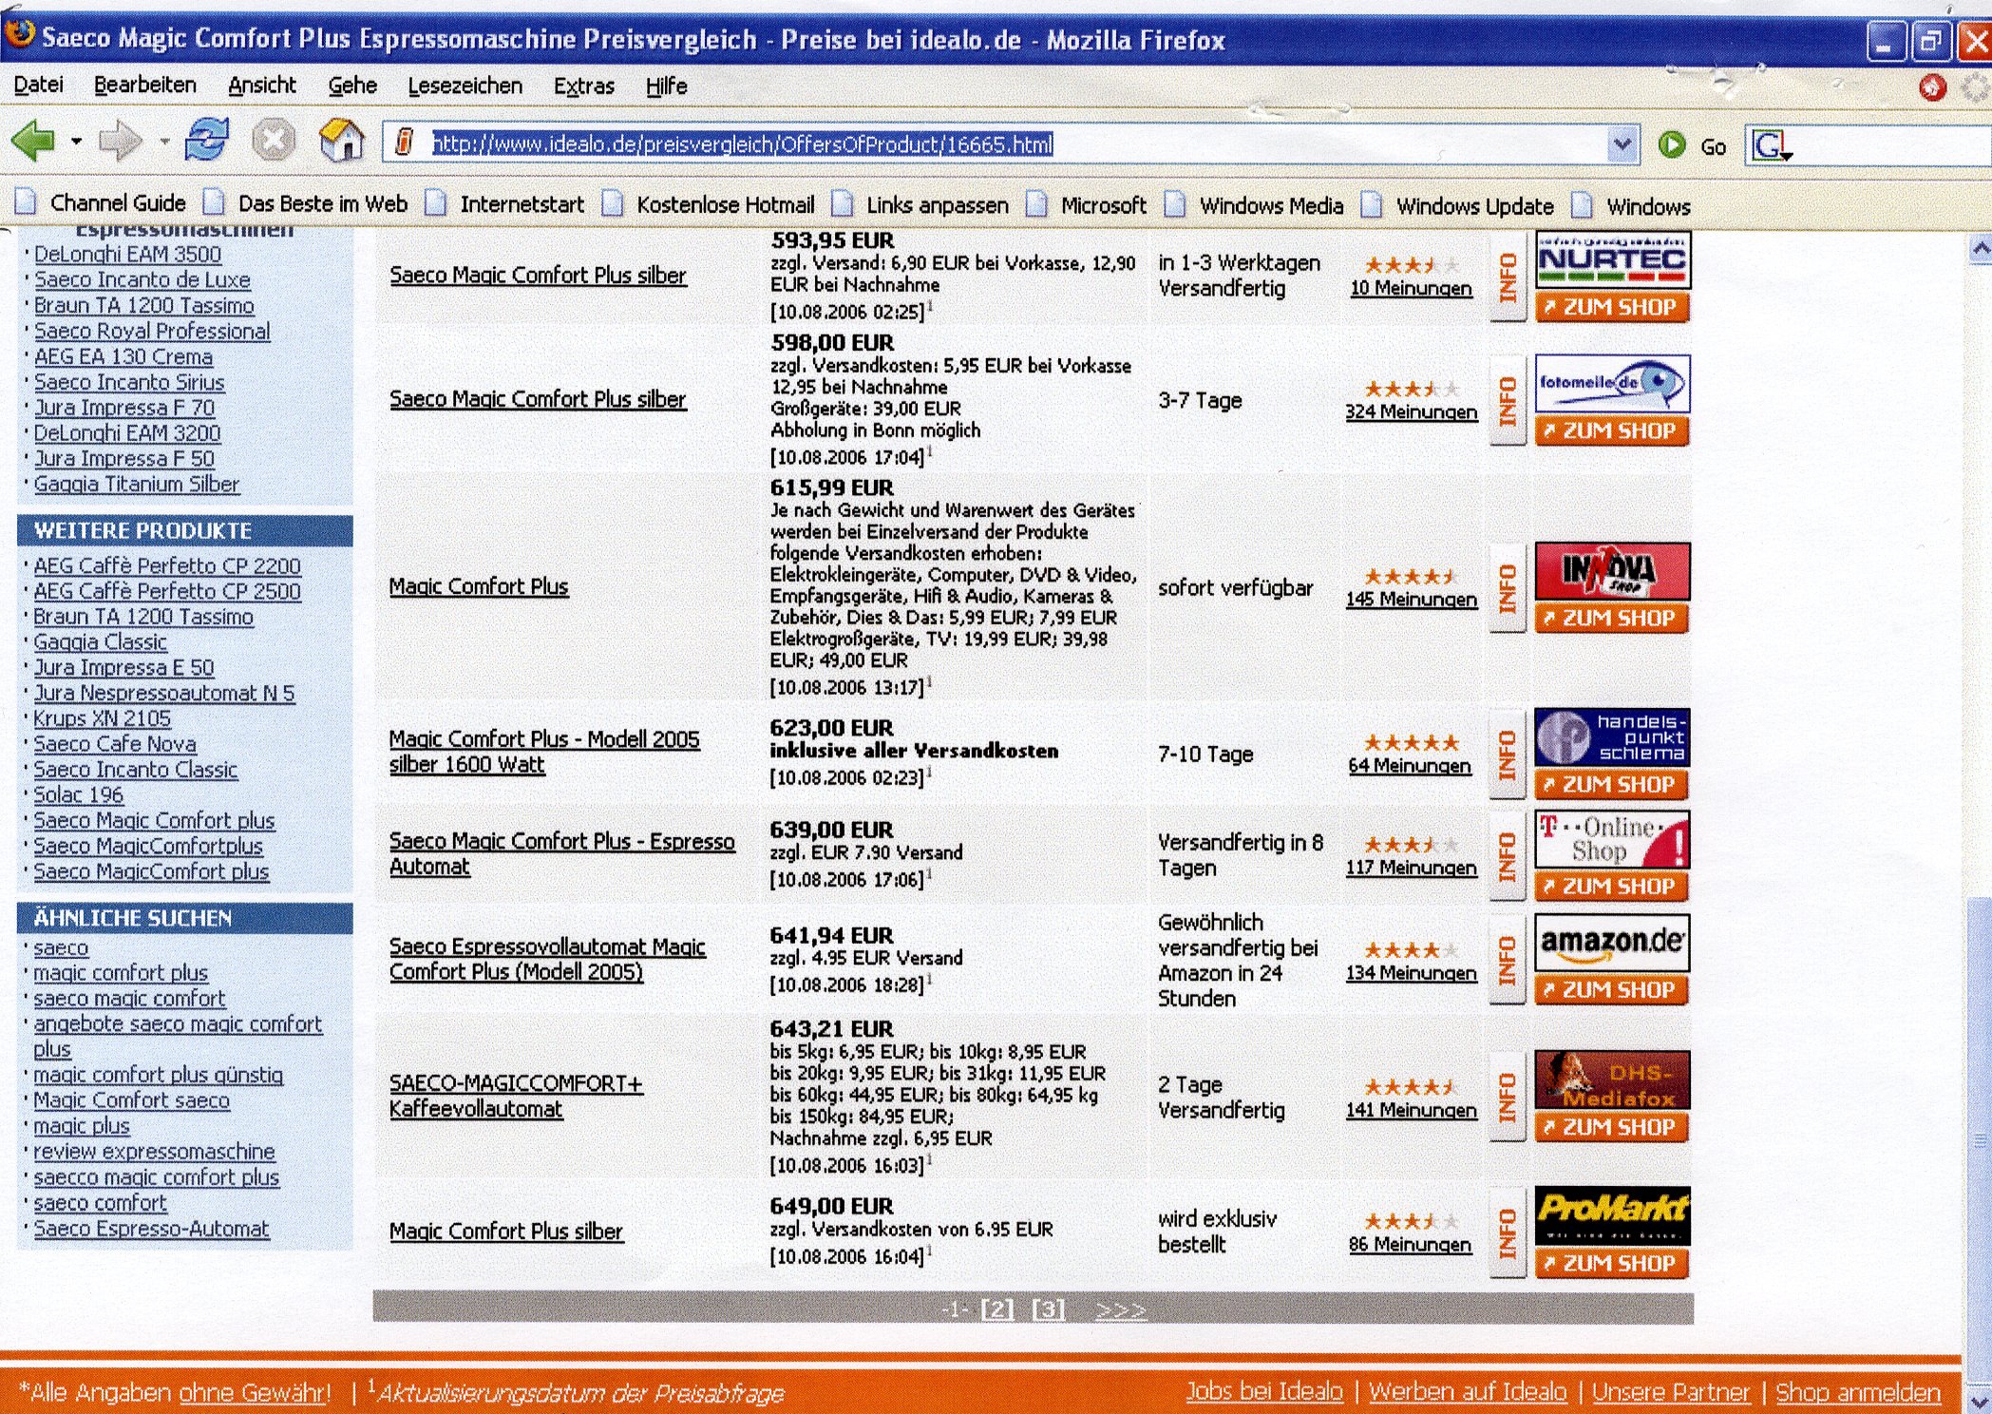Click ZUM SHOP under the fotomeile logo
Image resolution: width=1992 pixels, height=1414 pixels.
click(x=1612, y=430)
